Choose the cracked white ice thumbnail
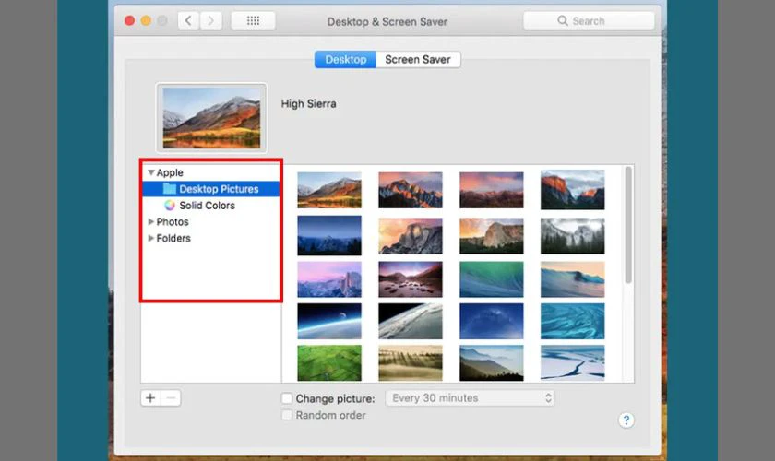 [572, 363]
